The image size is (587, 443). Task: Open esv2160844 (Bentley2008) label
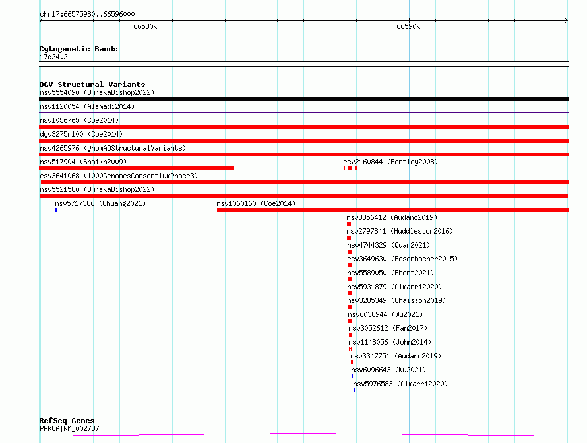390,162
